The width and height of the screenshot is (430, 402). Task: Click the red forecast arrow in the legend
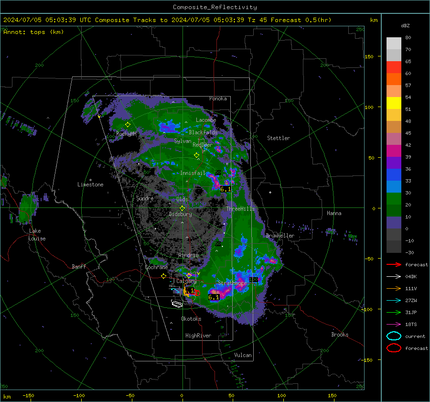point(394,264)
